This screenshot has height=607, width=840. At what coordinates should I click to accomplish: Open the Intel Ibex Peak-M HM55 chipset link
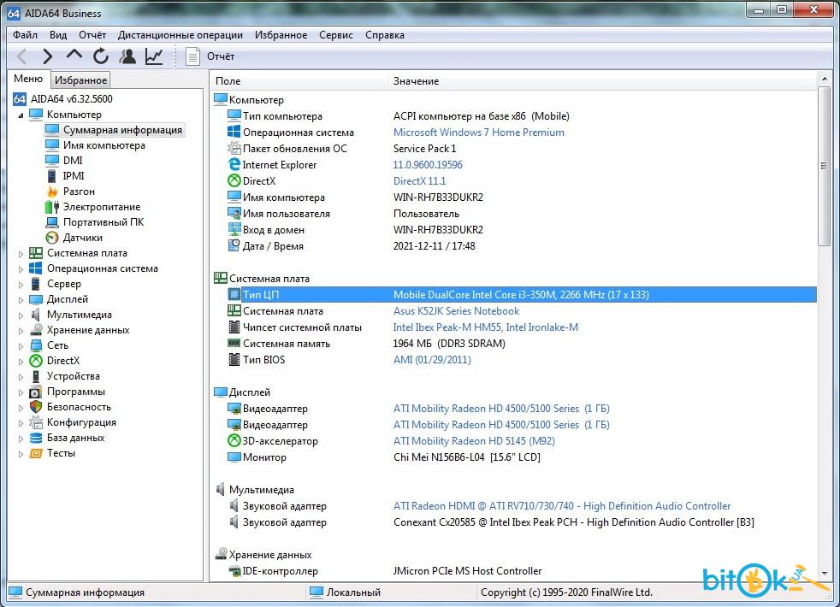[x=485, y=327]
